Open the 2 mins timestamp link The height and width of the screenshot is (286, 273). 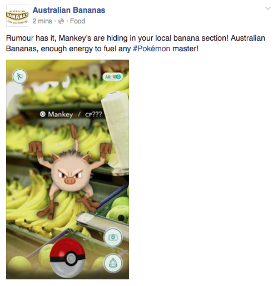pyautogui.click(x=42, y=21)
